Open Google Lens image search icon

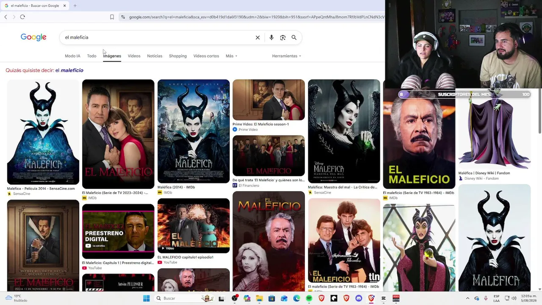pyautogui.click(x=283, y=37)
